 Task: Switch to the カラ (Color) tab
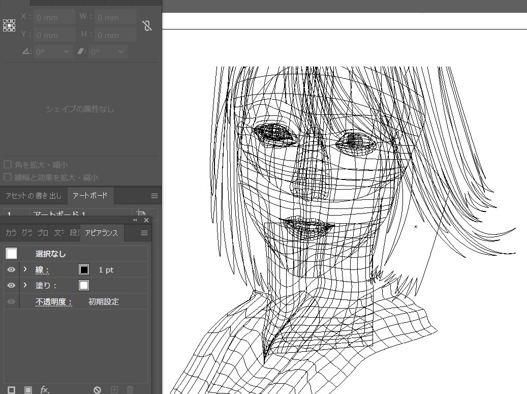[11, 233]
